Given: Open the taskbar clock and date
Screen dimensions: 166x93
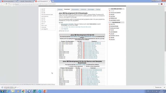Looking at the screenshot, I should click(161, 91).
